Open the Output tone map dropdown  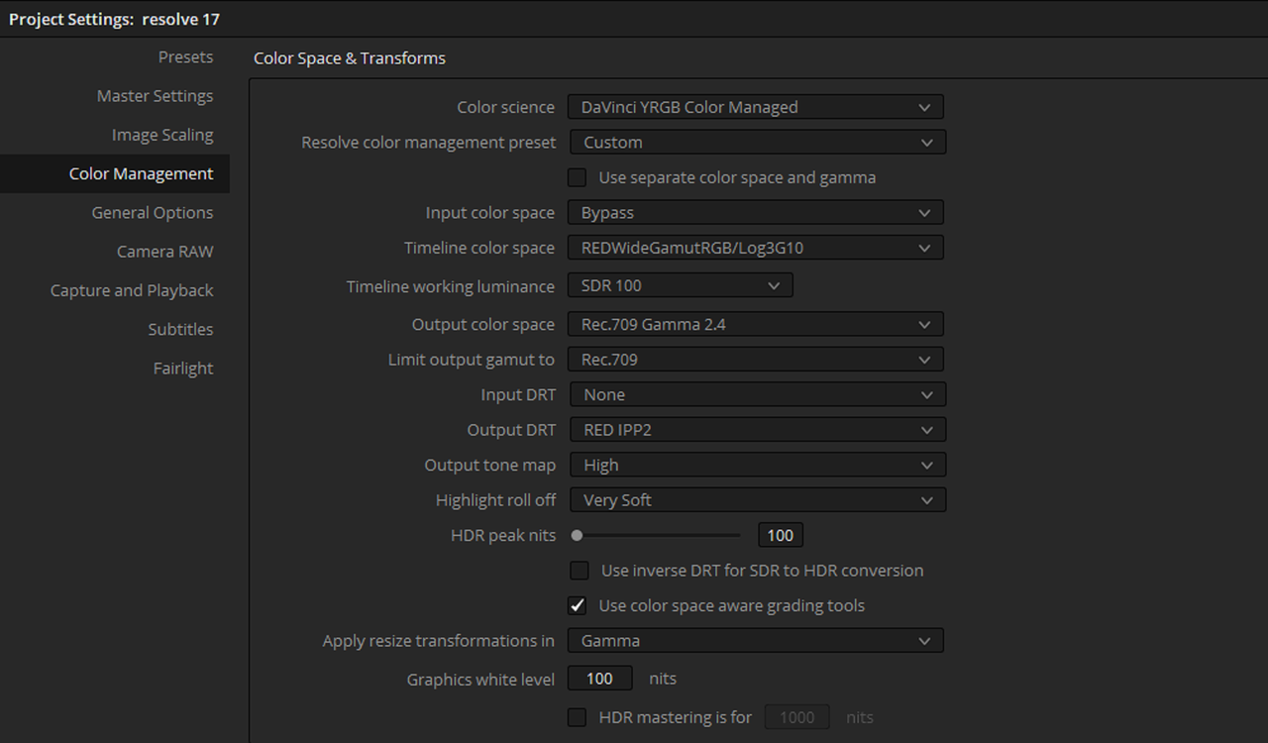tap(758, 465)
